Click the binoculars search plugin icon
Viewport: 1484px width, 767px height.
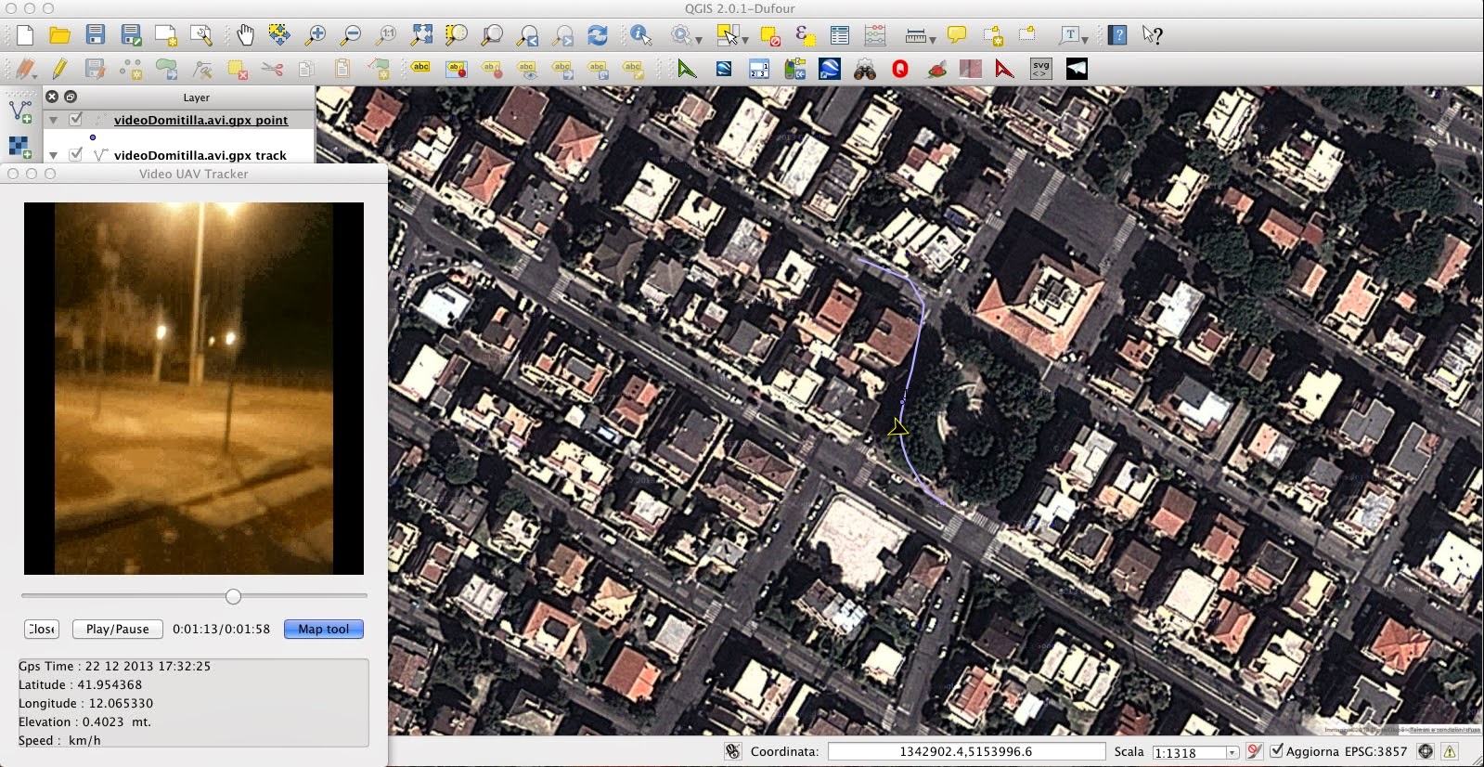tap(865, 69)
